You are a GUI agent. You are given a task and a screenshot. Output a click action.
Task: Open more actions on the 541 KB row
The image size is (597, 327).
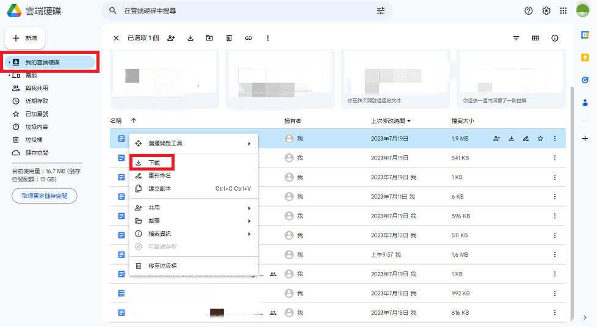click(555, 158)
